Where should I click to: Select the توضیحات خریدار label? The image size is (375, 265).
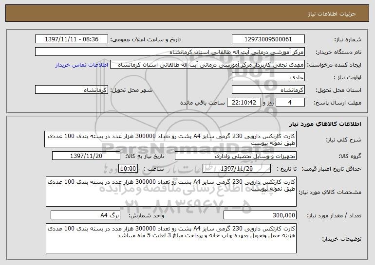[x=342, y=239]
